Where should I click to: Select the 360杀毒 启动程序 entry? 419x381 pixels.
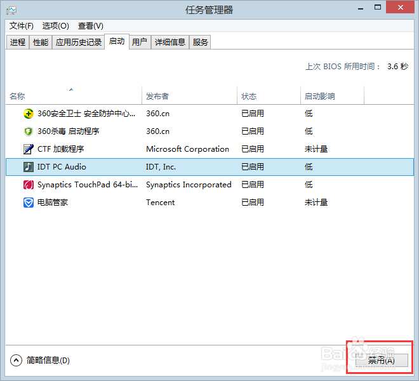[68, 131]
